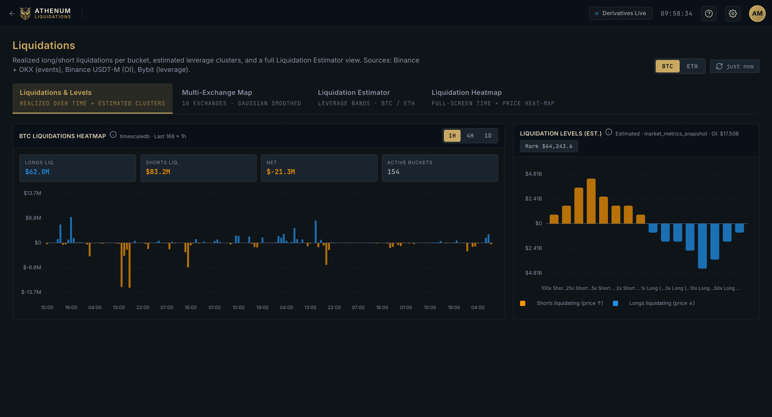The width and height of the screenshot is (772, 417).
Task: Select BTC asset toggle
Action: click(667, 66)
